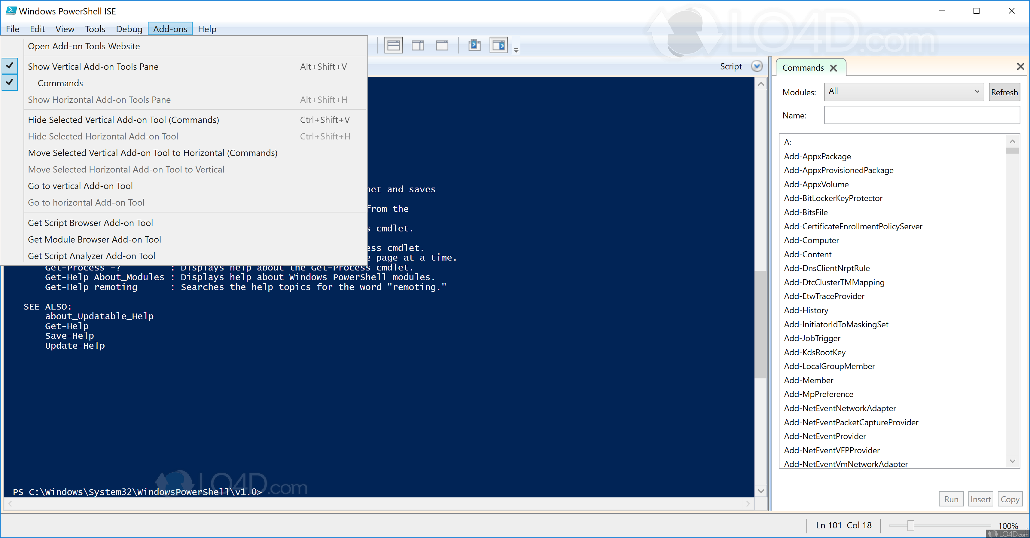Choose Move Selected Vertical Add-on Tool to Horizontal

point(196,153)
